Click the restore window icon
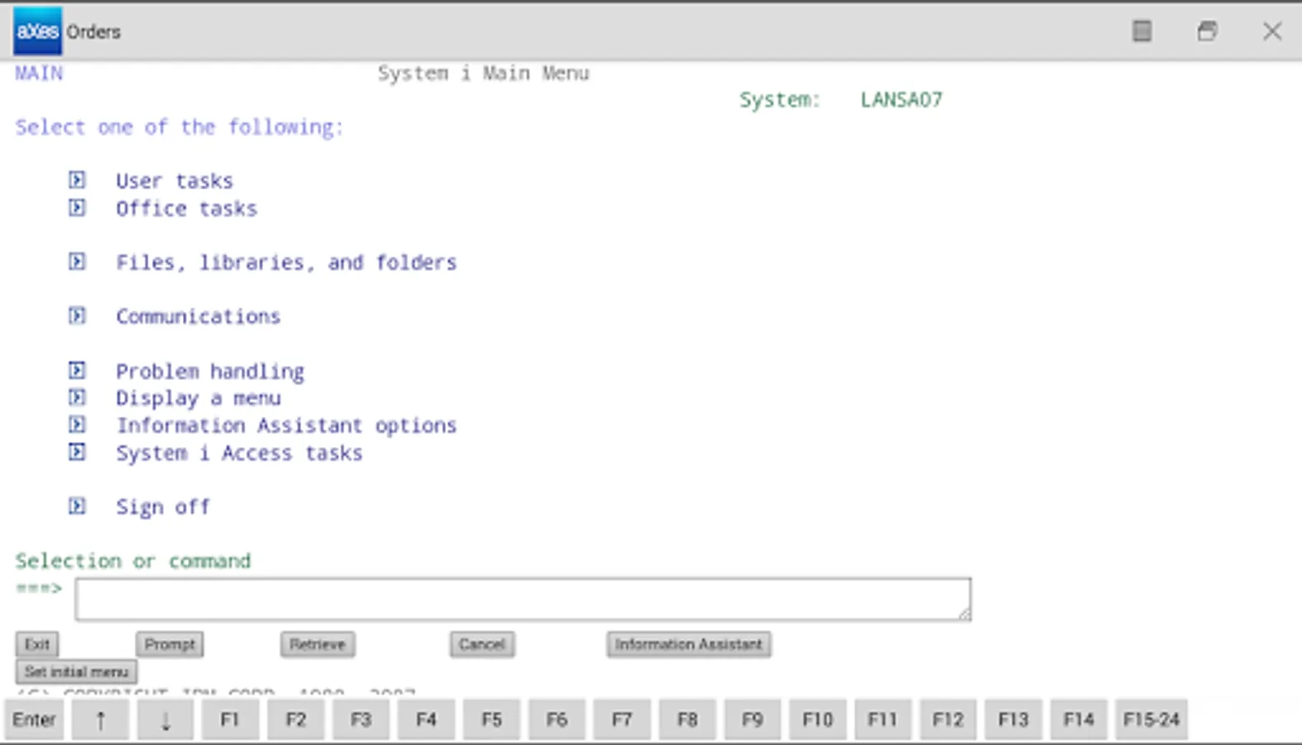The image size is (1302, 745). [x=1208, y=31]
